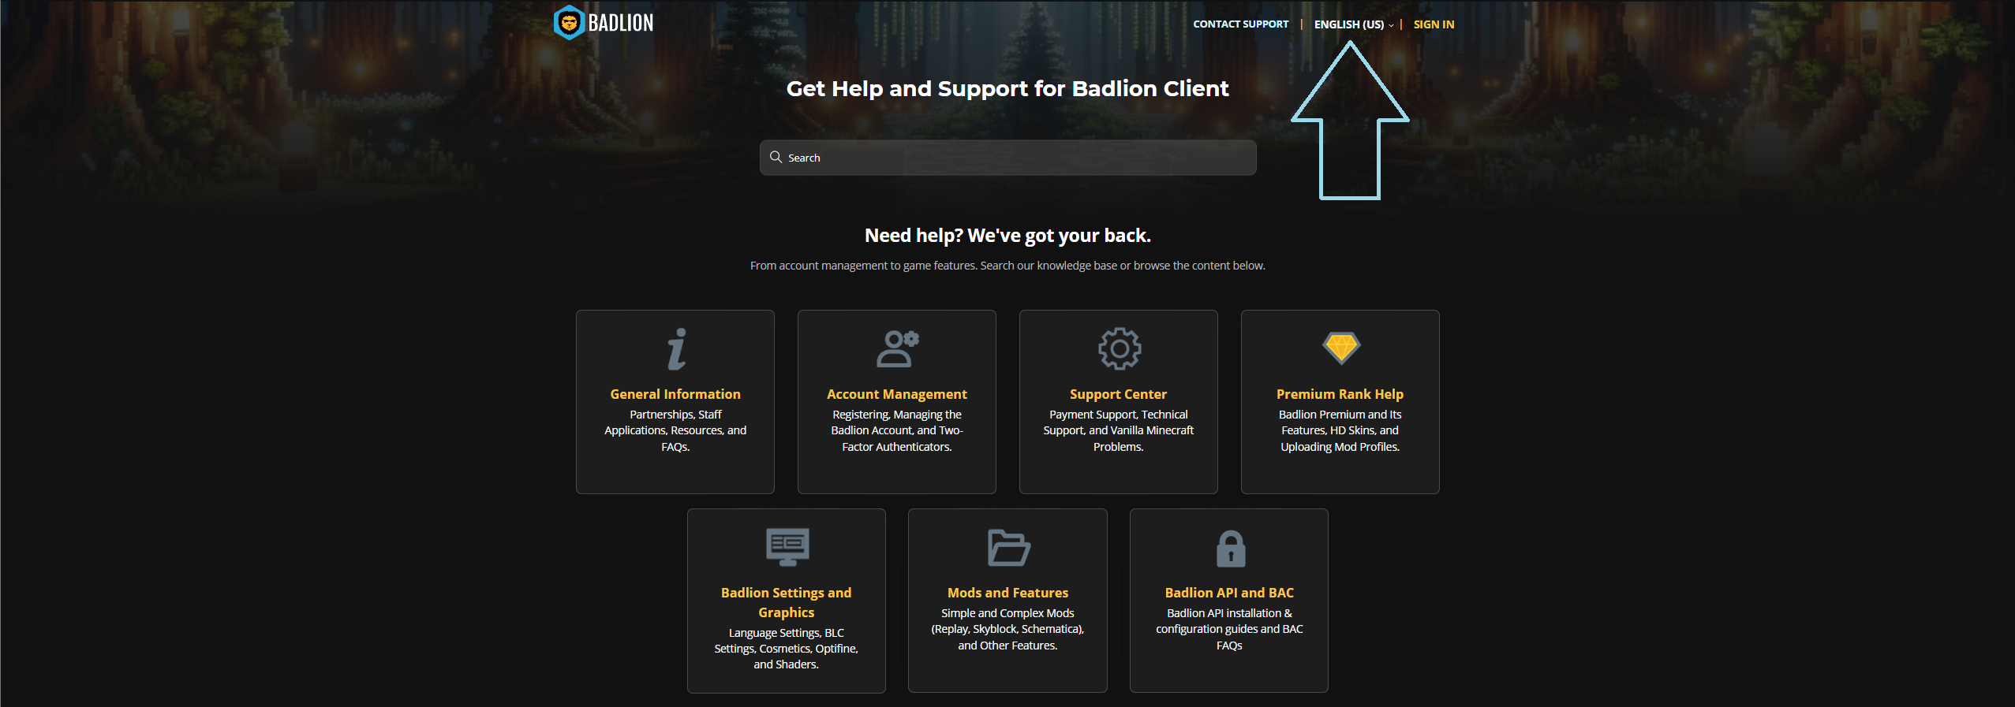Viewport: 2015px width, 707px height.
Task: Click the General Information 'i' icon
Action: pyautogui.click(x=676, y=349)
